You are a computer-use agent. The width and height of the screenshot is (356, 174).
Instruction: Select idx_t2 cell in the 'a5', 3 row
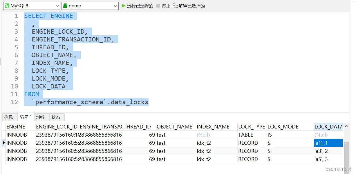216,159
